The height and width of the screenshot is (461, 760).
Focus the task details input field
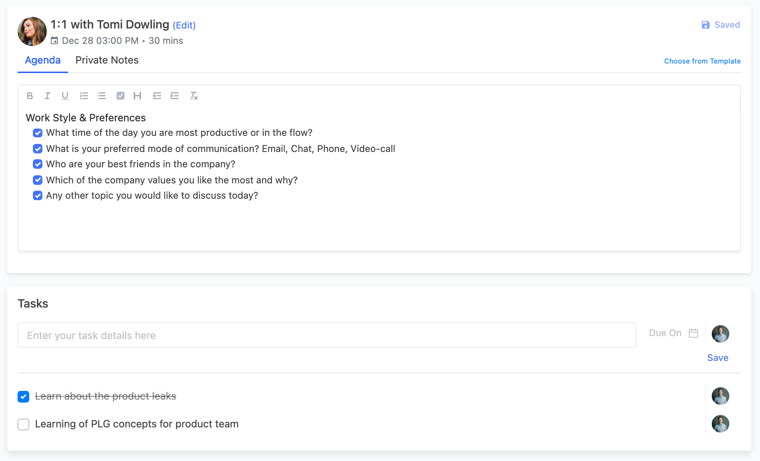327,335
